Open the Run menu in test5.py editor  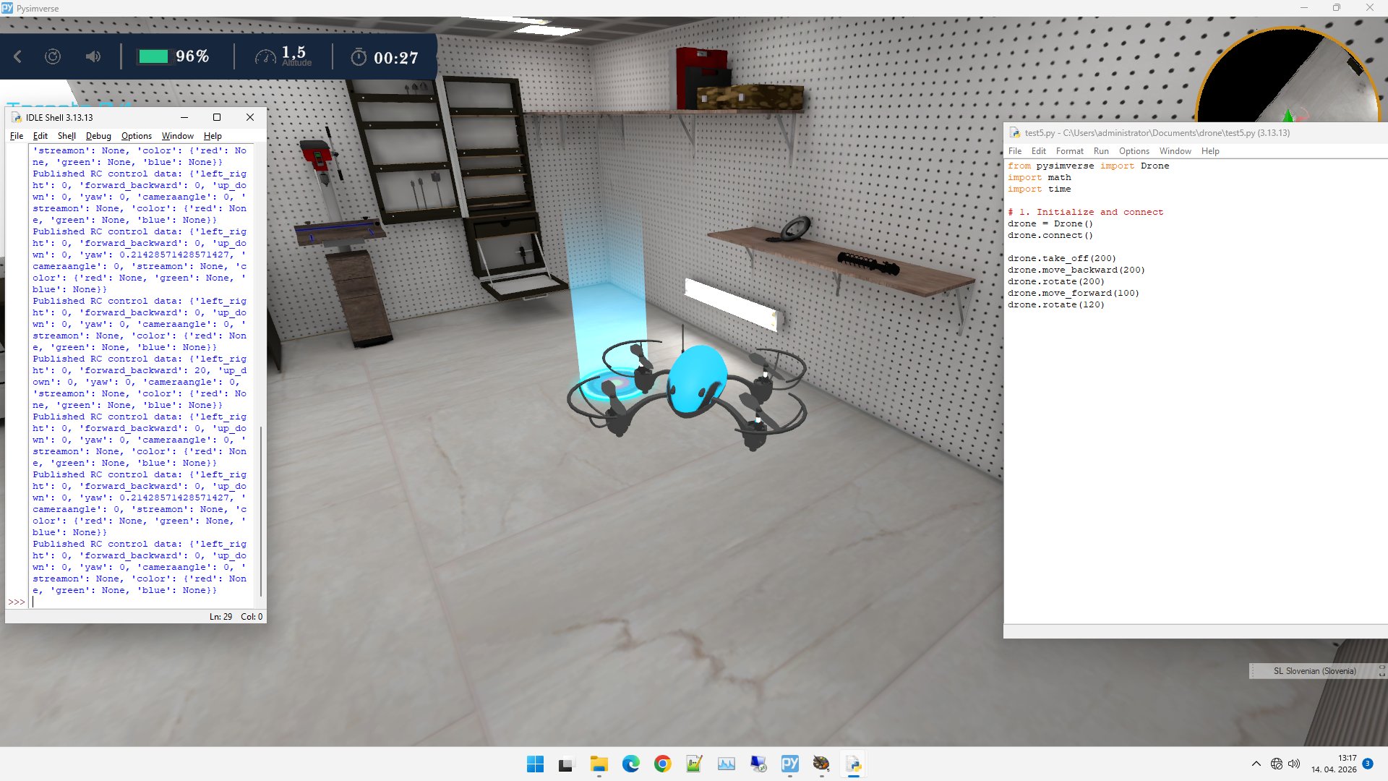[1101, 151]
